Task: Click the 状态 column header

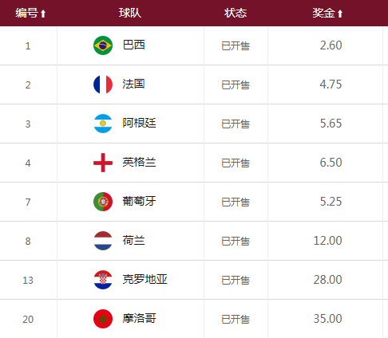Action: (236, 13)
